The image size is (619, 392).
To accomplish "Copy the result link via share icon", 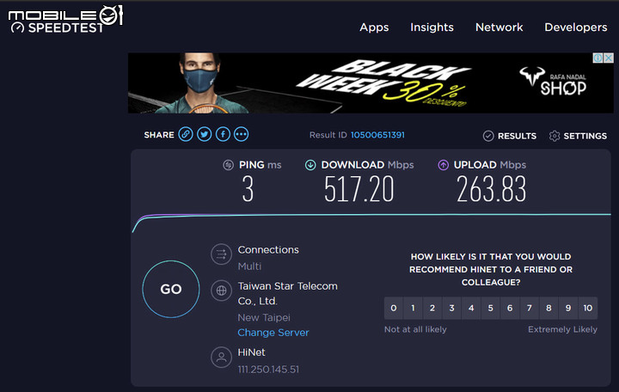I will [186, 135].
